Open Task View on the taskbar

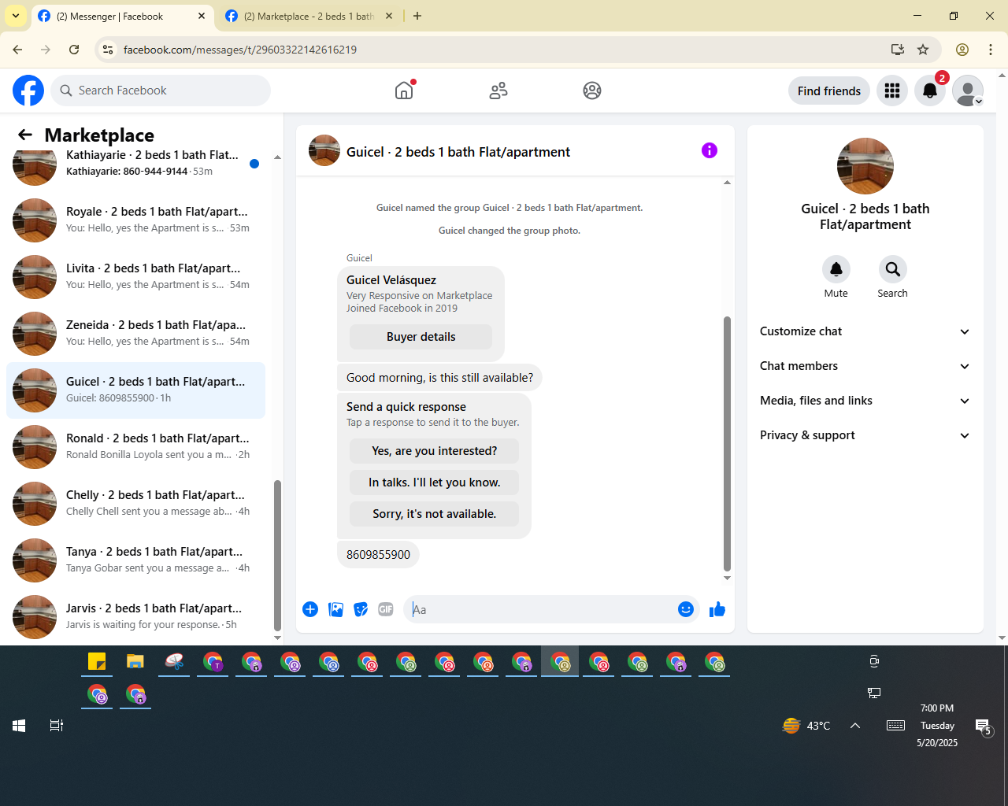point(57,726)
